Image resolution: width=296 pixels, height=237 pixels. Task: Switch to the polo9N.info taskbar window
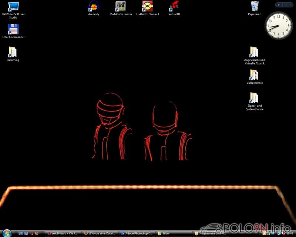click(x=63, y=234)
